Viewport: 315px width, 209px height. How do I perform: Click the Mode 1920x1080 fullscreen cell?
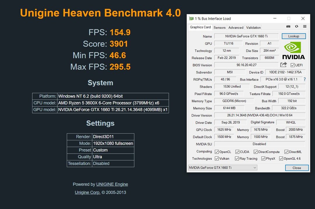point(113,143)
